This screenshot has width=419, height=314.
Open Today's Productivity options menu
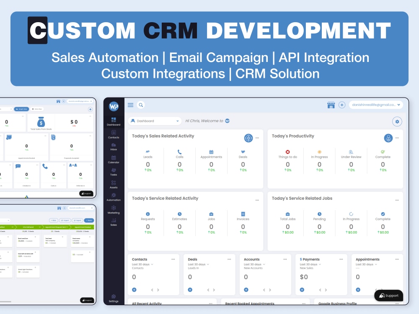click(397, 138)
